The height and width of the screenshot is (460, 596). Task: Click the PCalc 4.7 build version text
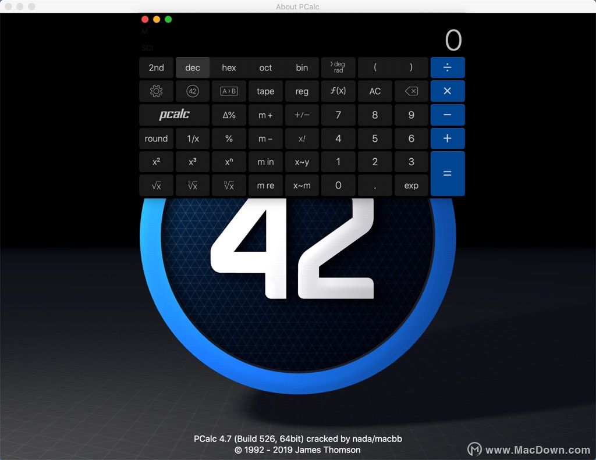(x=297, y=438)
